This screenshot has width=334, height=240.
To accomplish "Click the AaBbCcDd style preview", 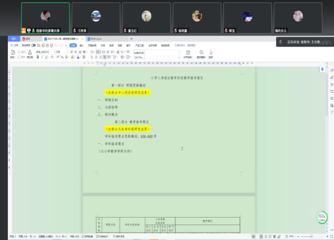I will (x=139, y=54).
